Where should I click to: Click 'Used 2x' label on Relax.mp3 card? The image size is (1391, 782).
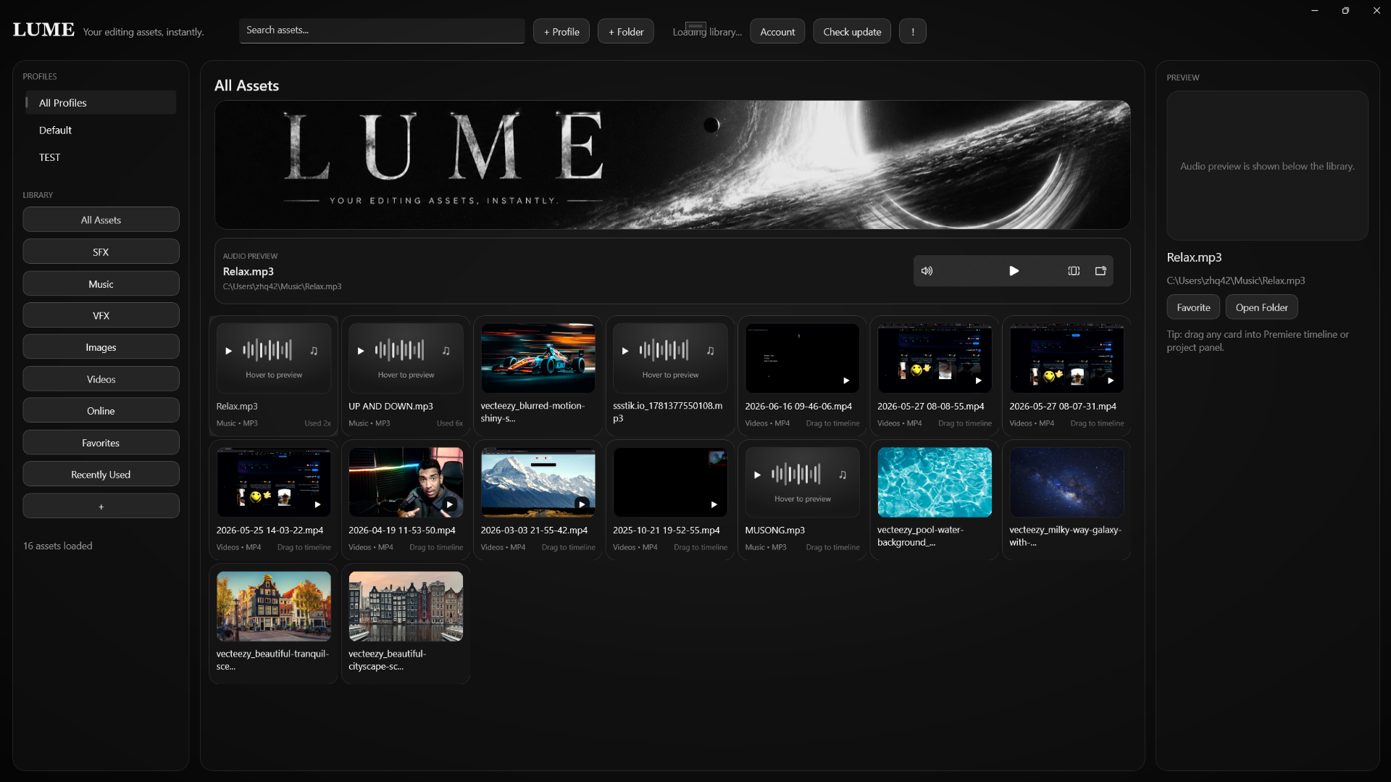[317, 423]
